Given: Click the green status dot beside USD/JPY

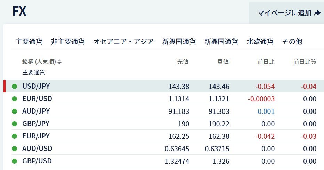Looking at the screenshot, I should 14,86.
